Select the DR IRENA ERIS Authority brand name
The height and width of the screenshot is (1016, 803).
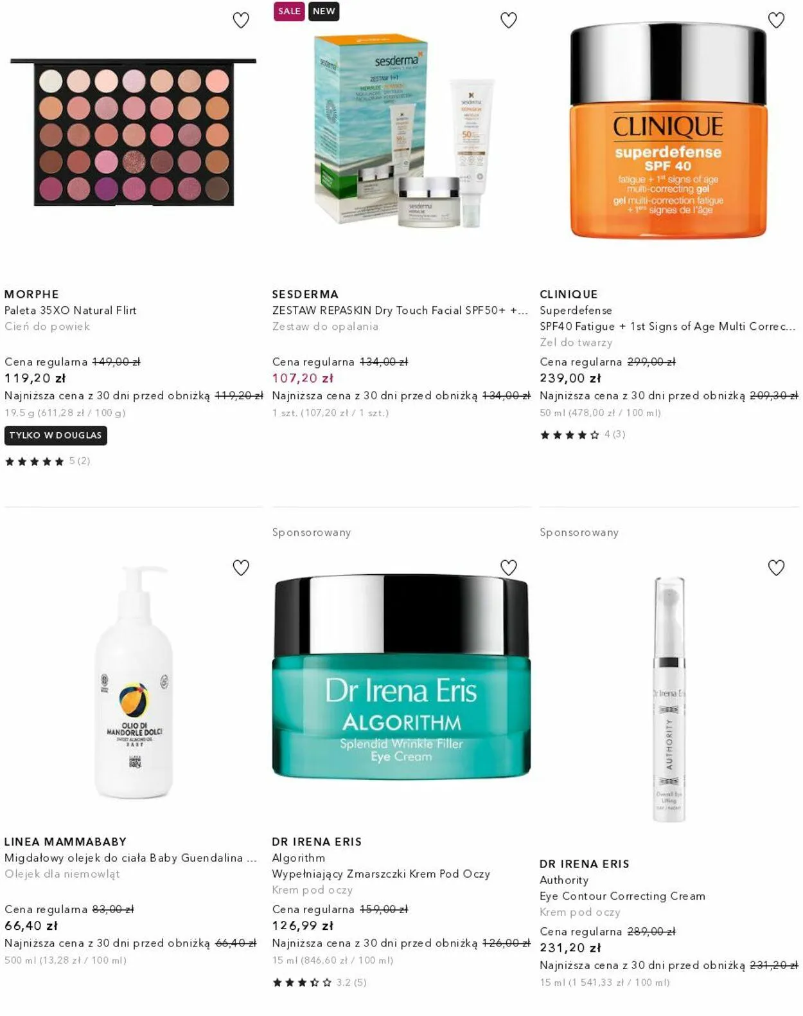tap(585, 864)
